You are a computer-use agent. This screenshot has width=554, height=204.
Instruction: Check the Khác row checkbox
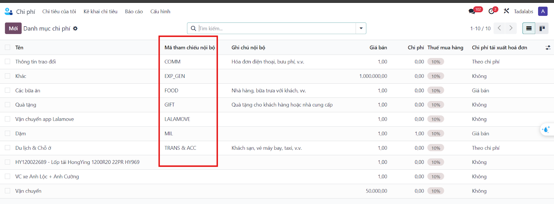coord(7,76)
